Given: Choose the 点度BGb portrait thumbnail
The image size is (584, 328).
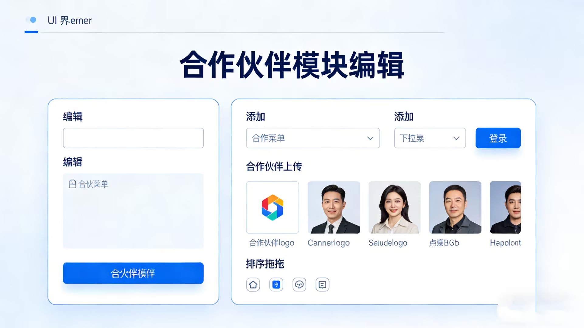Looking at the screenshot, I should (455, 207).
